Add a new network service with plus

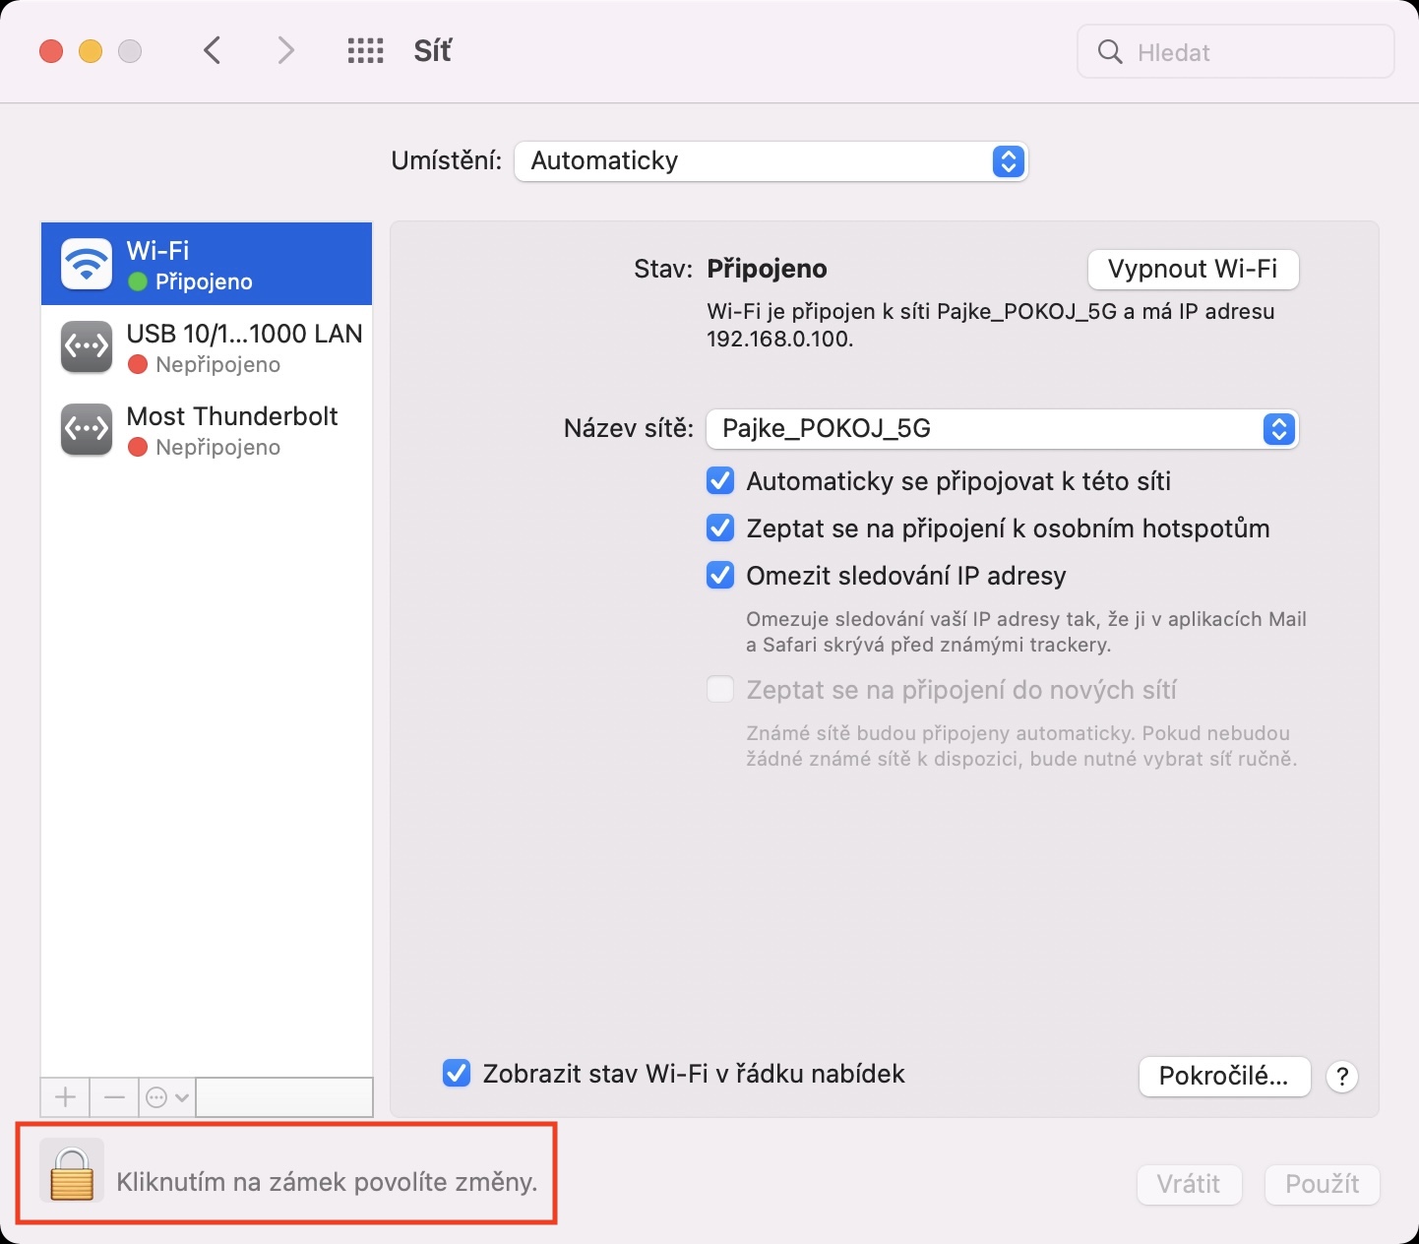65,1096
